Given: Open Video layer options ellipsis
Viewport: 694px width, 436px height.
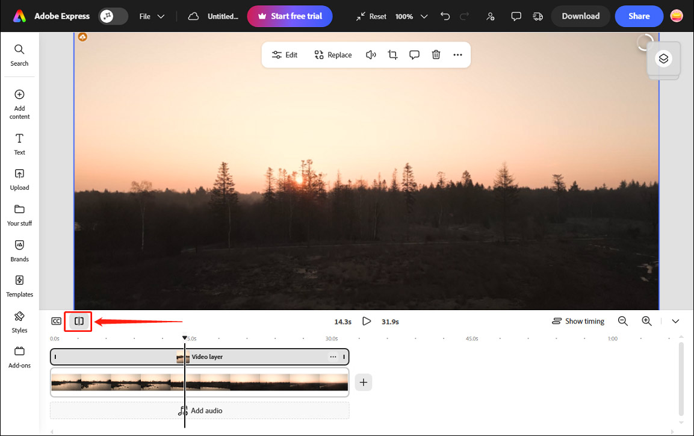Looking at the screenshot, I should pos(333,357).
